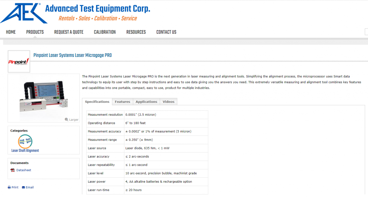Go to Request a Quote page
The width and height of the screenshot is (368, 197).
[x=69, y=32]
